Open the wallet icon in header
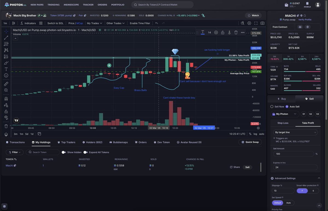This screenshot has height=211, width=328. pyautogui.click(x=286, y=5)
